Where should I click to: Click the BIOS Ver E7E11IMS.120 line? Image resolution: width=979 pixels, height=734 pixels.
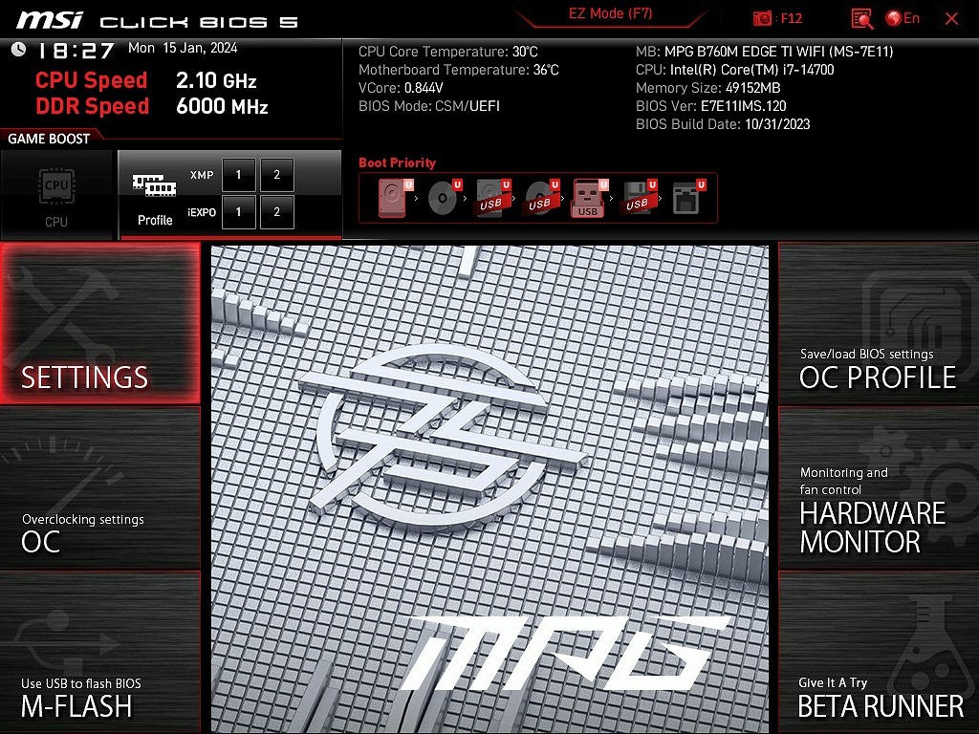pos(711,106)
